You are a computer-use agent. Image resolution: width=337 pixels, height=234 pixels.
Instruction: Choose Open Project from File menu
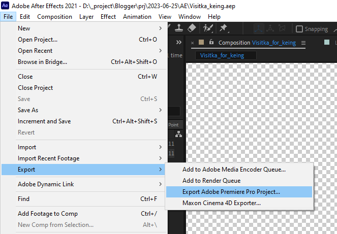pyautogui.click(x=84, y=40)
